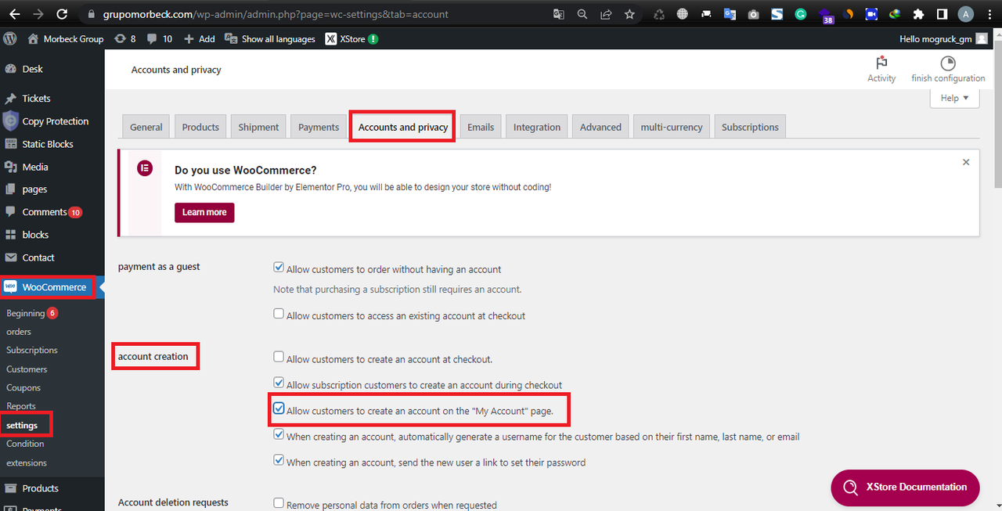Viewport: 1002px width, 511px height.
Task: Select the Accounts and privacy tab
Action: click(x=403, y=127)
